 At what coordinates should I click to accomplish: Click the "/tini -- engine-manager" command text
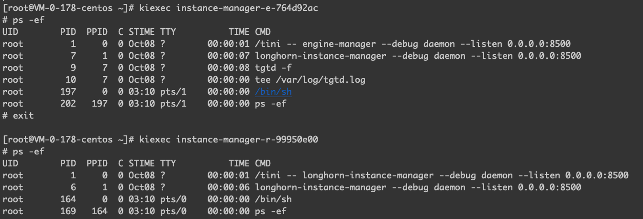pos(315,44)
